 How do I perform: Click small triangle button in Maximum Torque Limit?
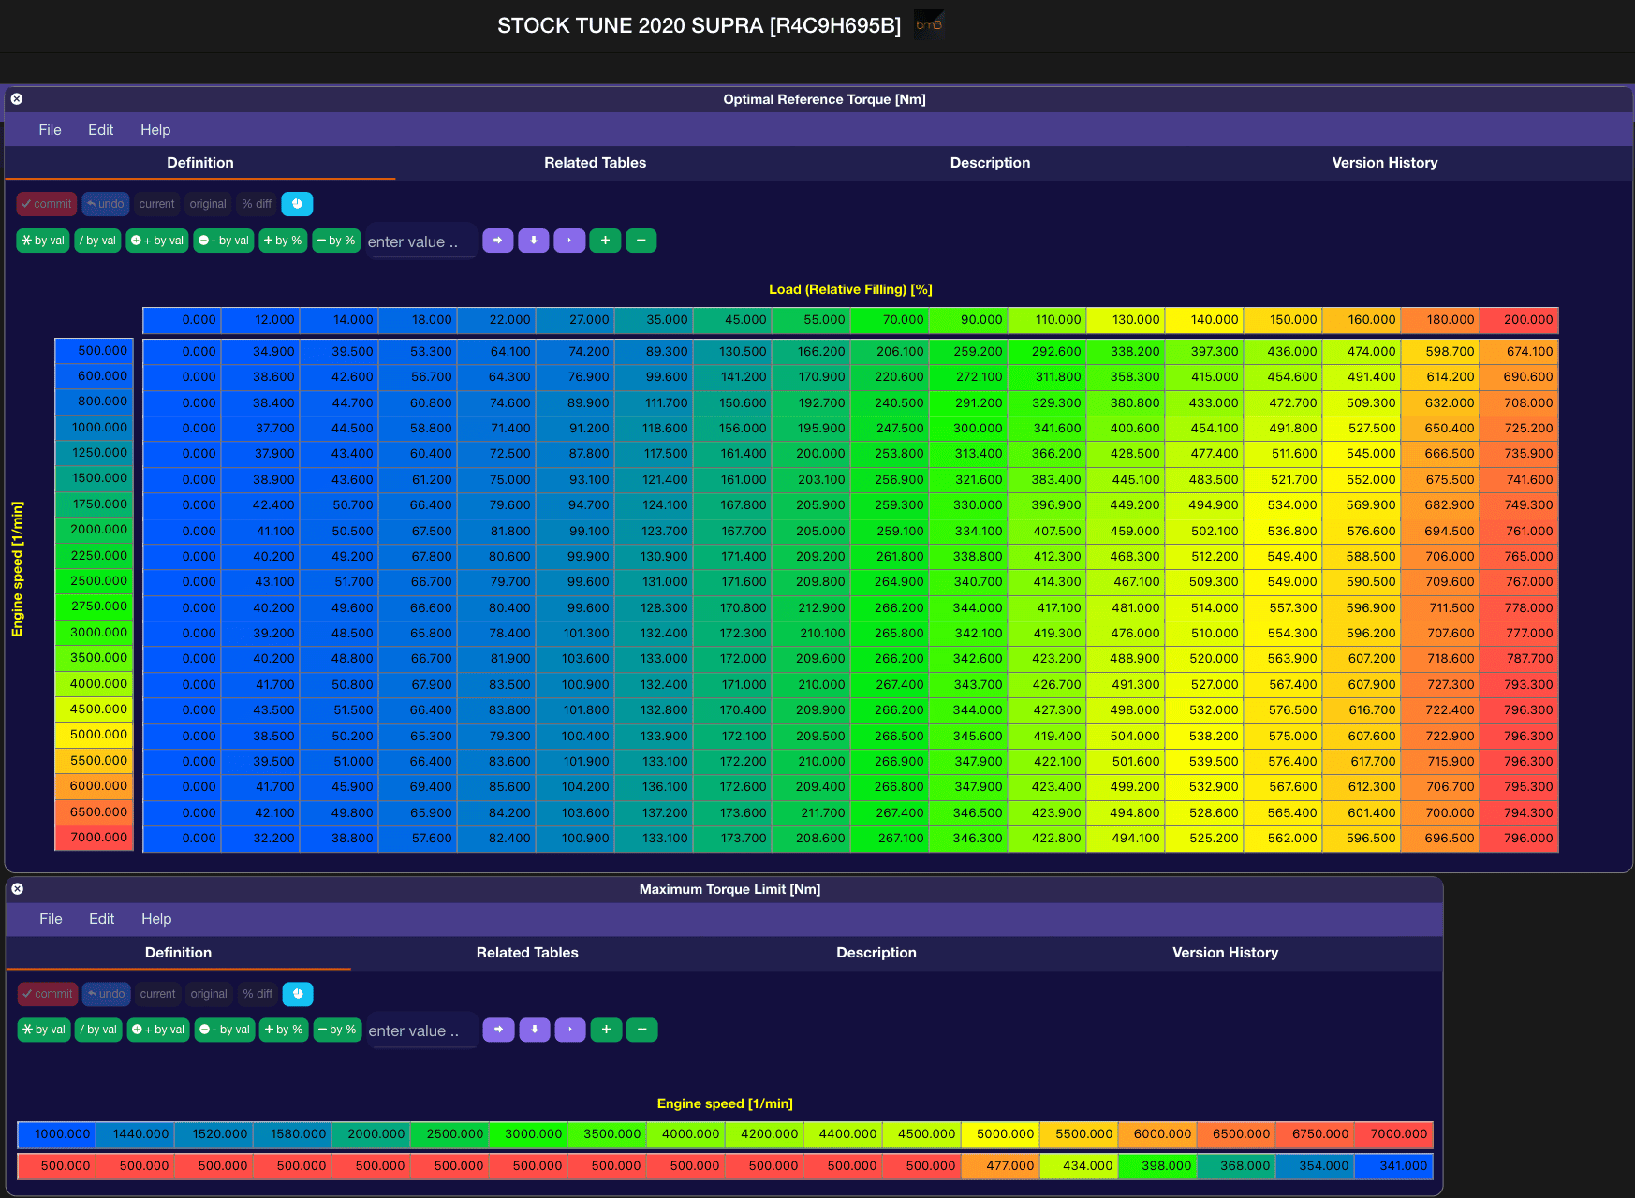tap(570, 1030)
